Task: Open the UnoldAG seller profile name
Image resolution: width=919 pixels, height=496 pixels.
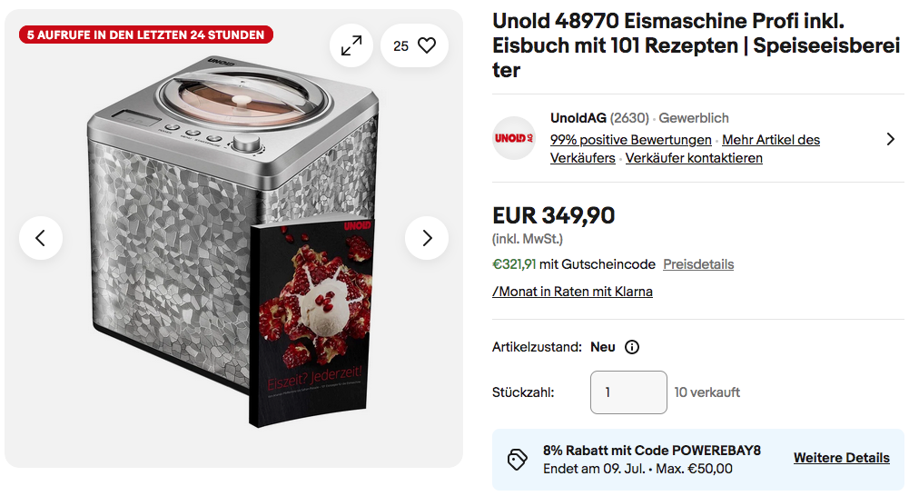Action: 578,118
